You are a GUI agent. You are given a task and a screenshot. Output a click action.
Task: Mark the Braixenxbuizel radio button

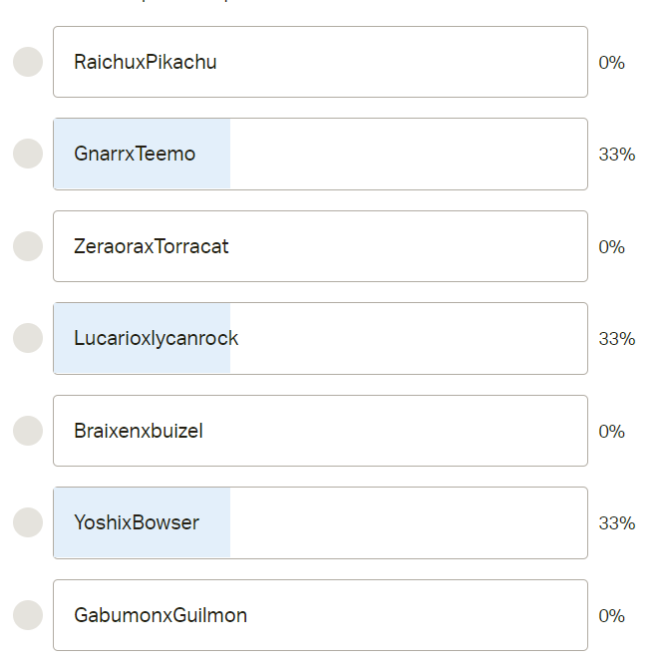(x=28, y=431)
